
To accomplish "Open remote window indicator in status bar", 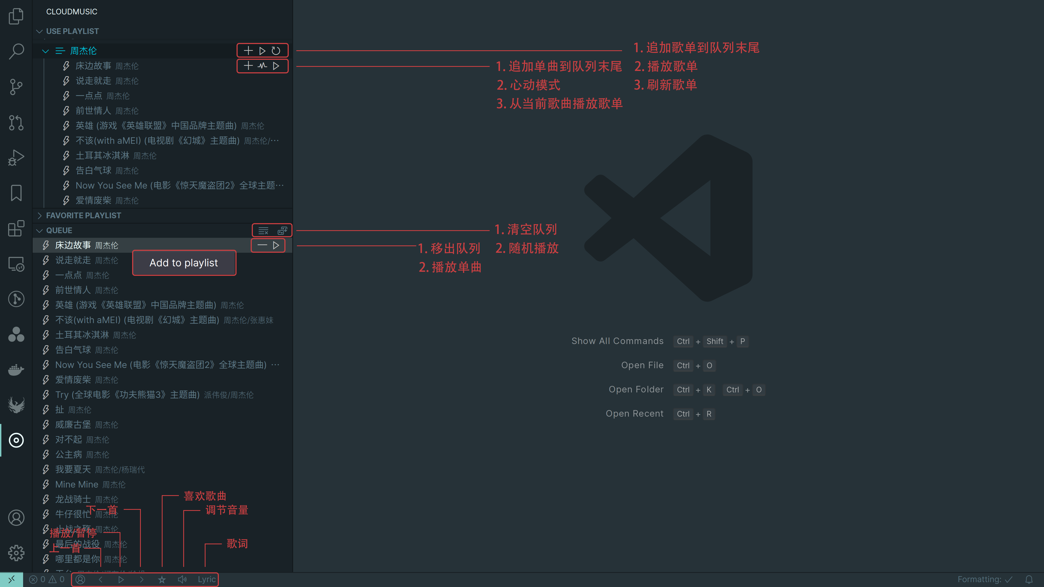I will 11,580.
